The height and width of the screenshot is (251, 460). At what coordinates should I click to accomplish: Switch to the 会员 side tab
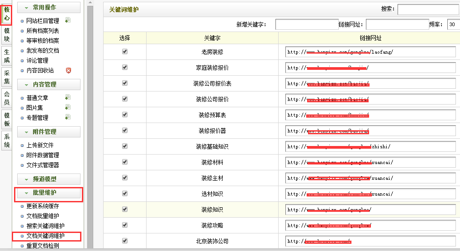click(x=6, y=98)
